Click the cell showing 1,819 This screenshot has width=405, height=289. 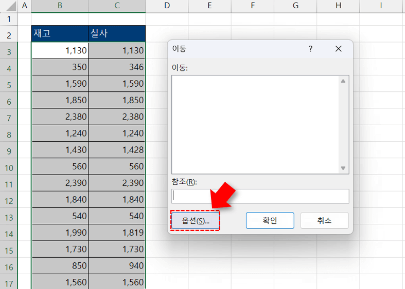tap(117, 234)
